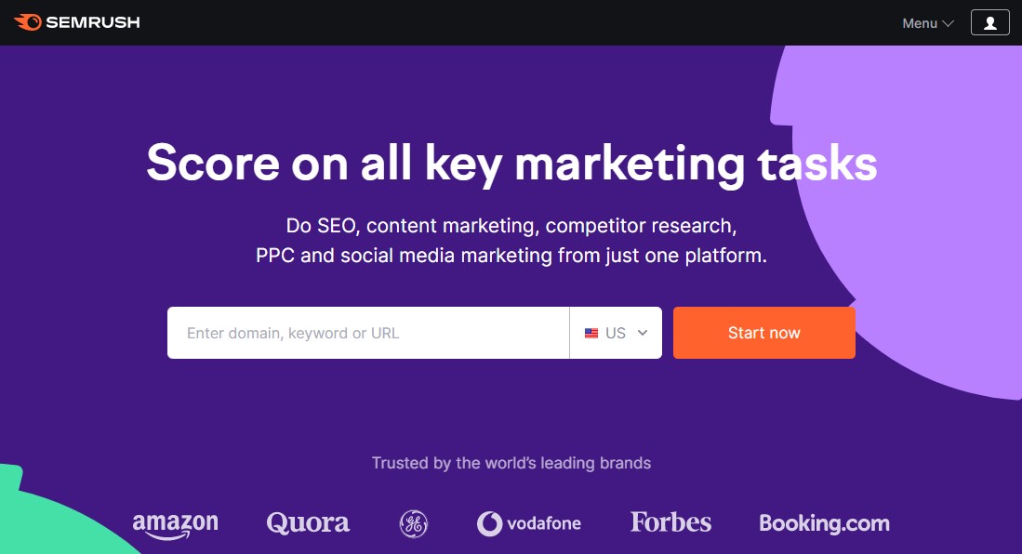Click the GE circular brand logo
The width and height of the screenshot is (1022, 554).
pos(413,523)
